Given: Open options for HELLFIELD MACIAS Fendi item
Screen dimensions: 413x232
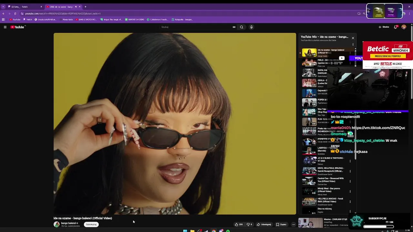Looking at the screenshot, I should click(x=350, y=201).
